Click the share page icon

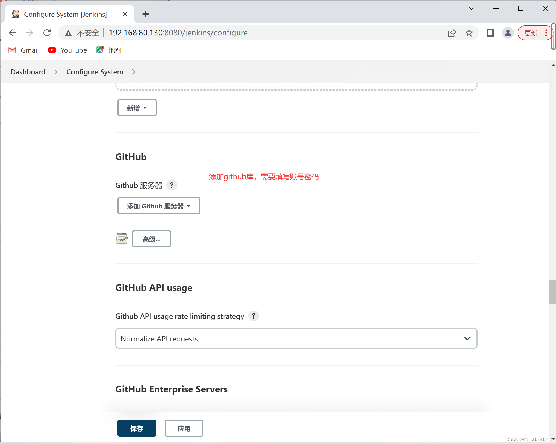[x=452, y=33]
